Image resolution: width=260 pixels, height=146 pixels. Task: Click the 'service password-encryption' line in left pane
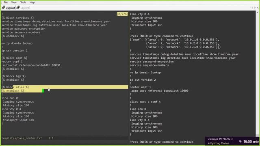tap(24, 29)
